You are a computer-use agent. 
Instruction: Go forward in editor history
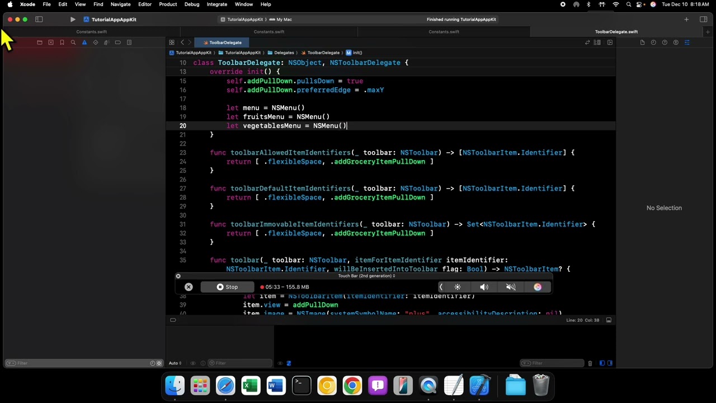(x=190, y=43)
